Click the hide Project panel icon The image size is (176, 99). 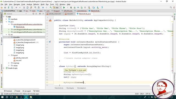click(x=43, y=14)
